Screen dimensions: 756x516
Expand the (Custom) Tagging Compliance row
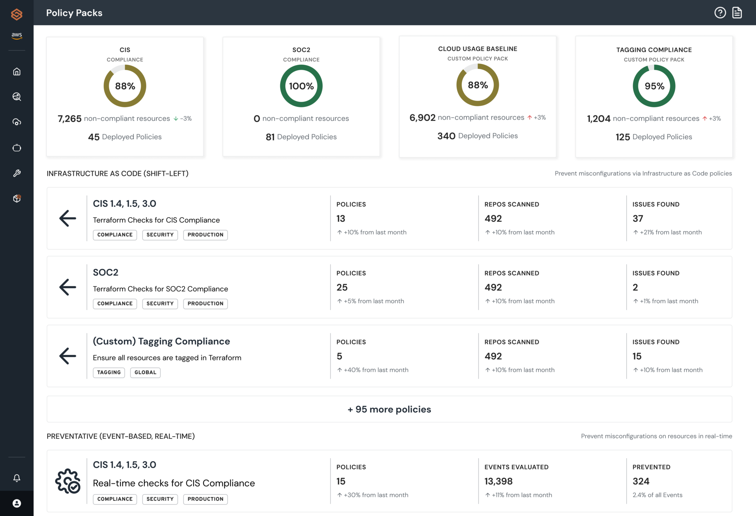click(68, 356)
